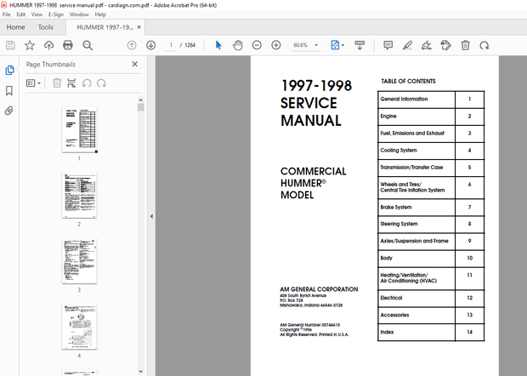Viewport: 527px width, 376px height.
Task: Print the document via printer icon
Action: [x=68, y=45]
